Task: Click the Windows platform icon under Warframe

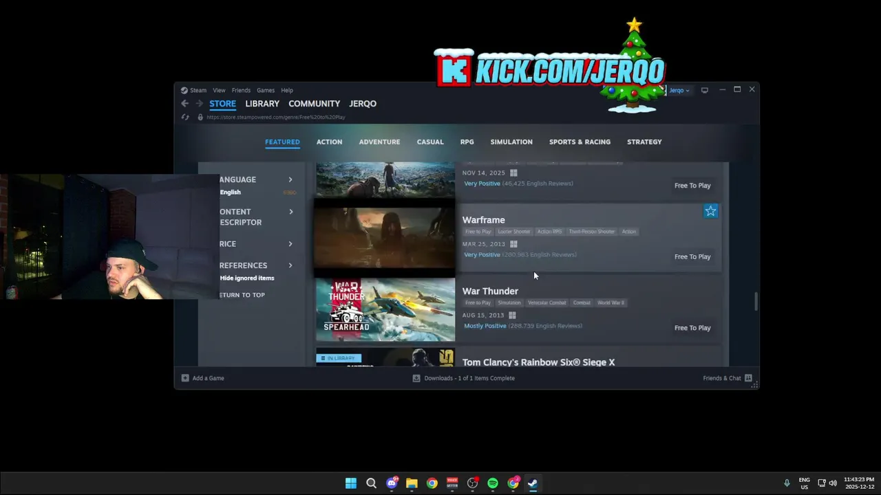Action: [x=513, y=244]
